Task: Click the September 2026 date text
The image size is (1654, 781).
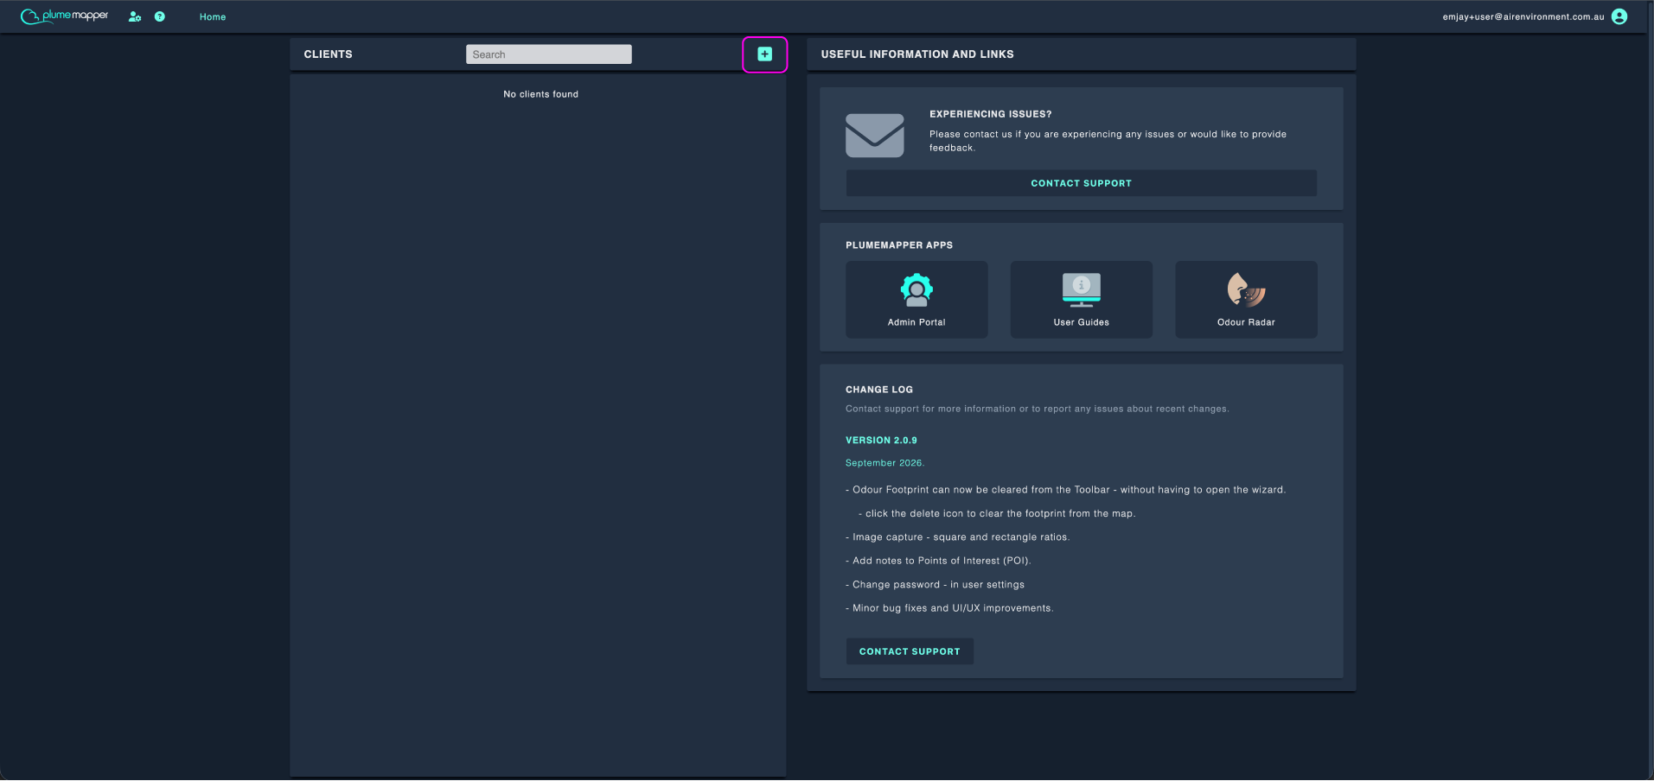Action: coord(884,463)
